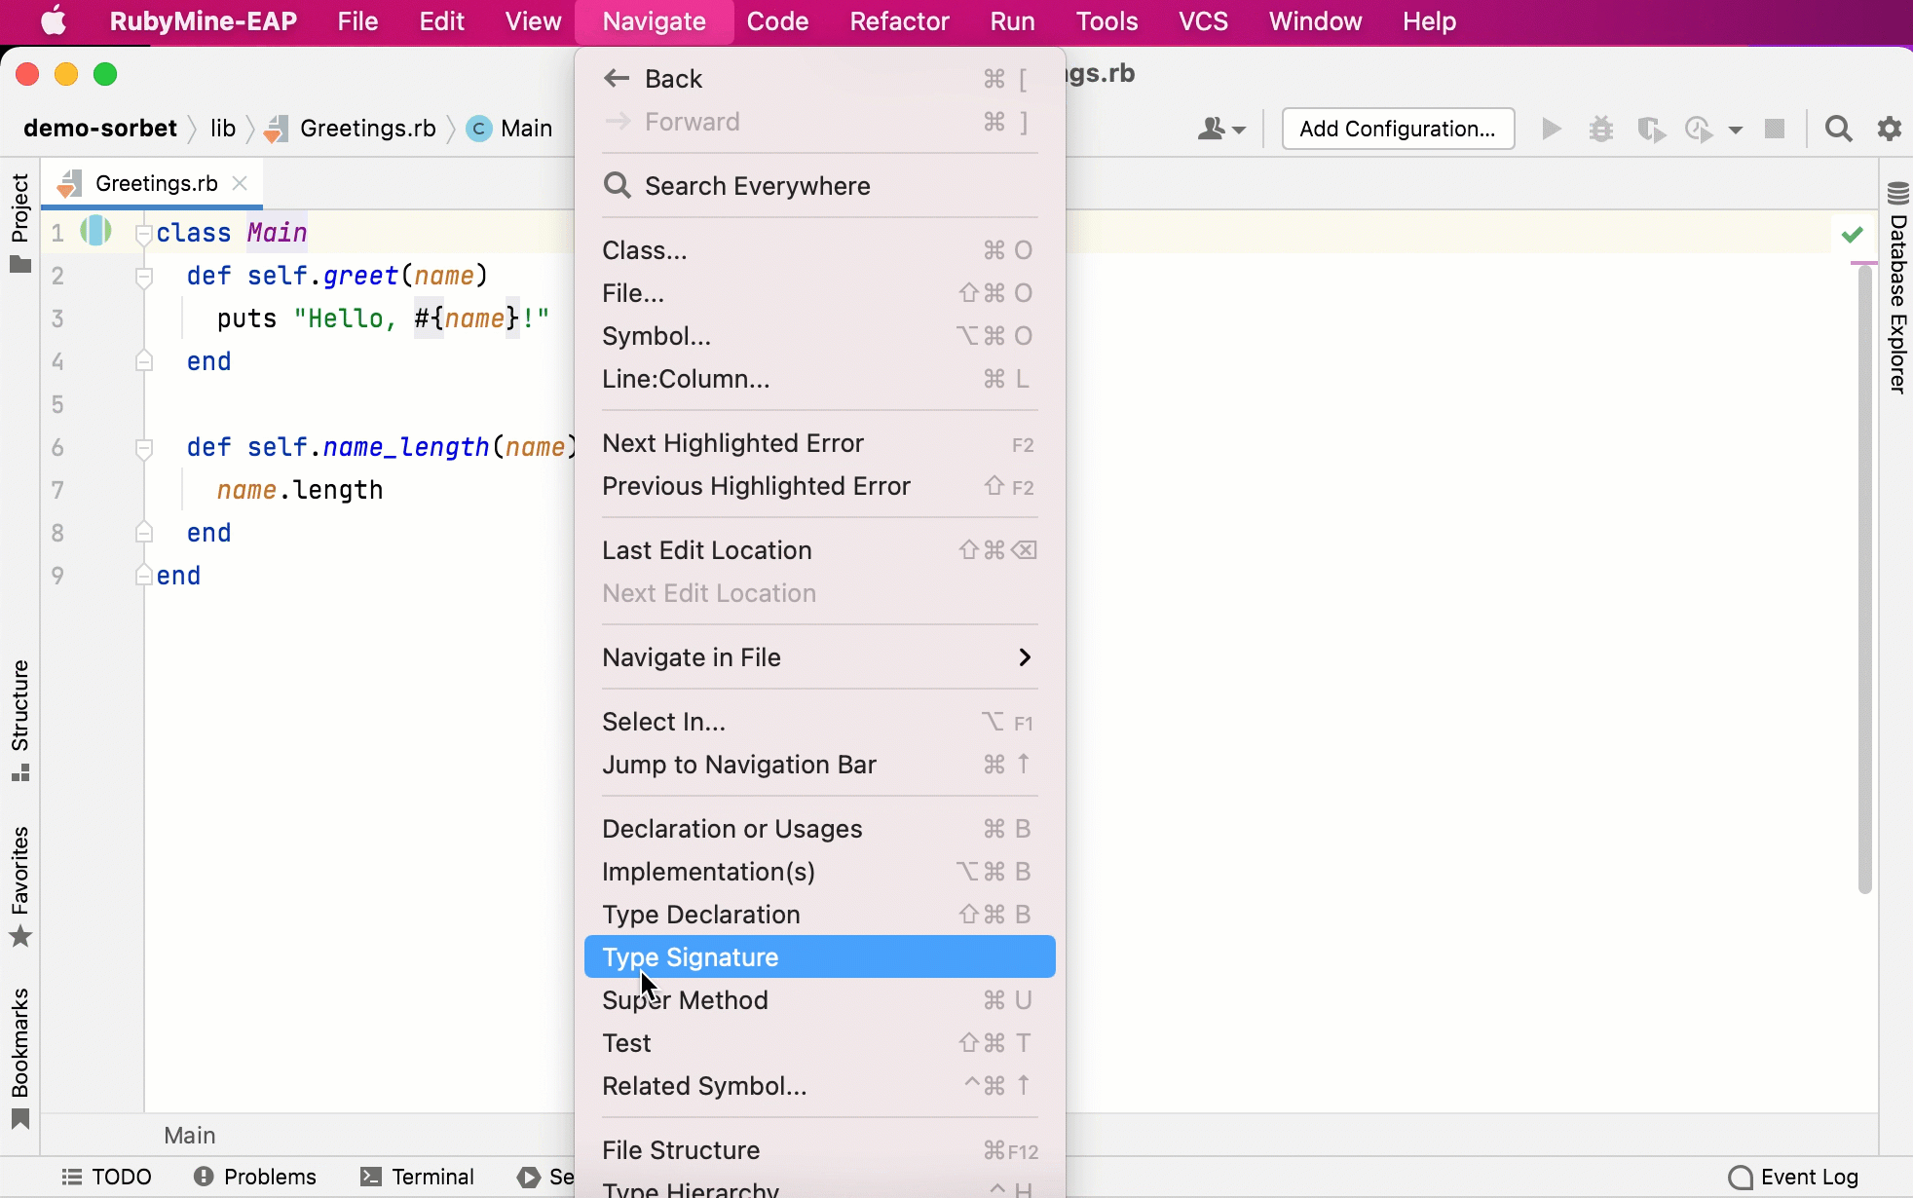This screenshot has height=1198, width=1913.
Task: Select the Problems tab in bottom panel
Action: point(254,1176)
